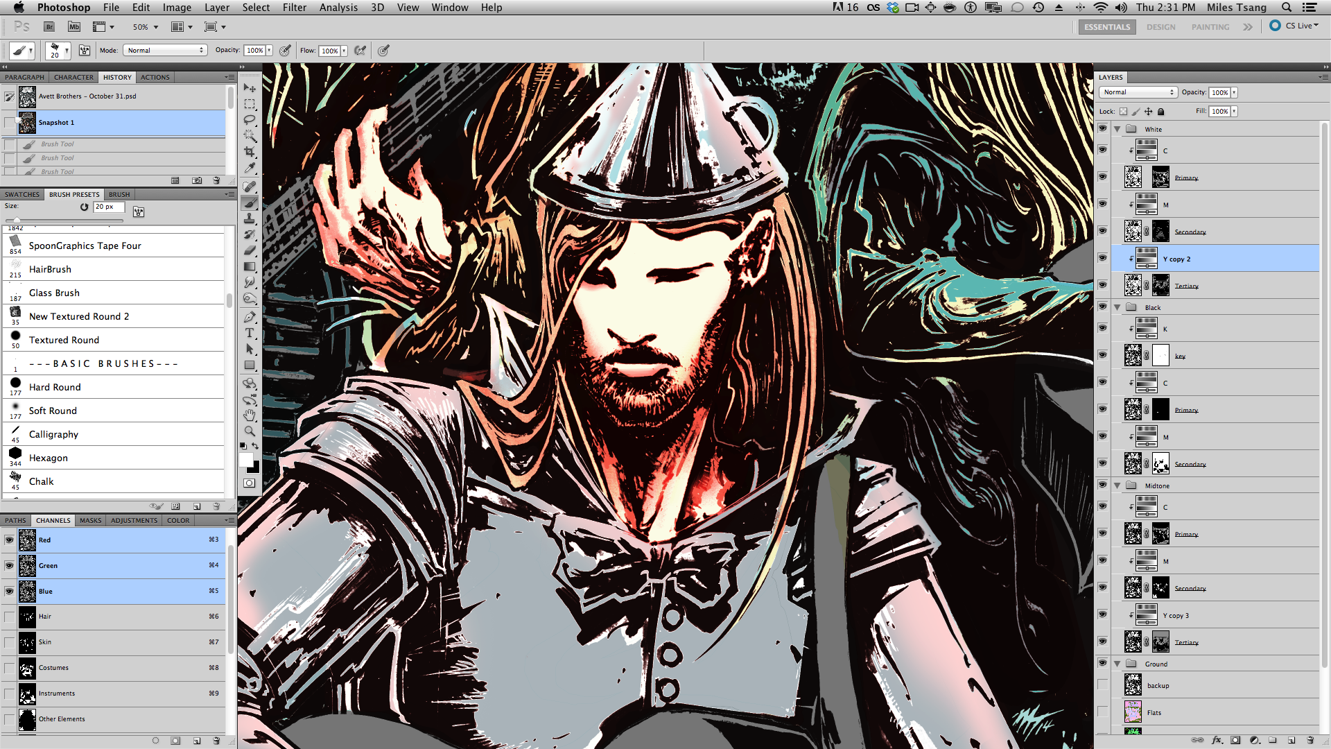Click the foreground color swatch
The width and height of the screenshot is (1331, 749).
click(x=245, y=460)
